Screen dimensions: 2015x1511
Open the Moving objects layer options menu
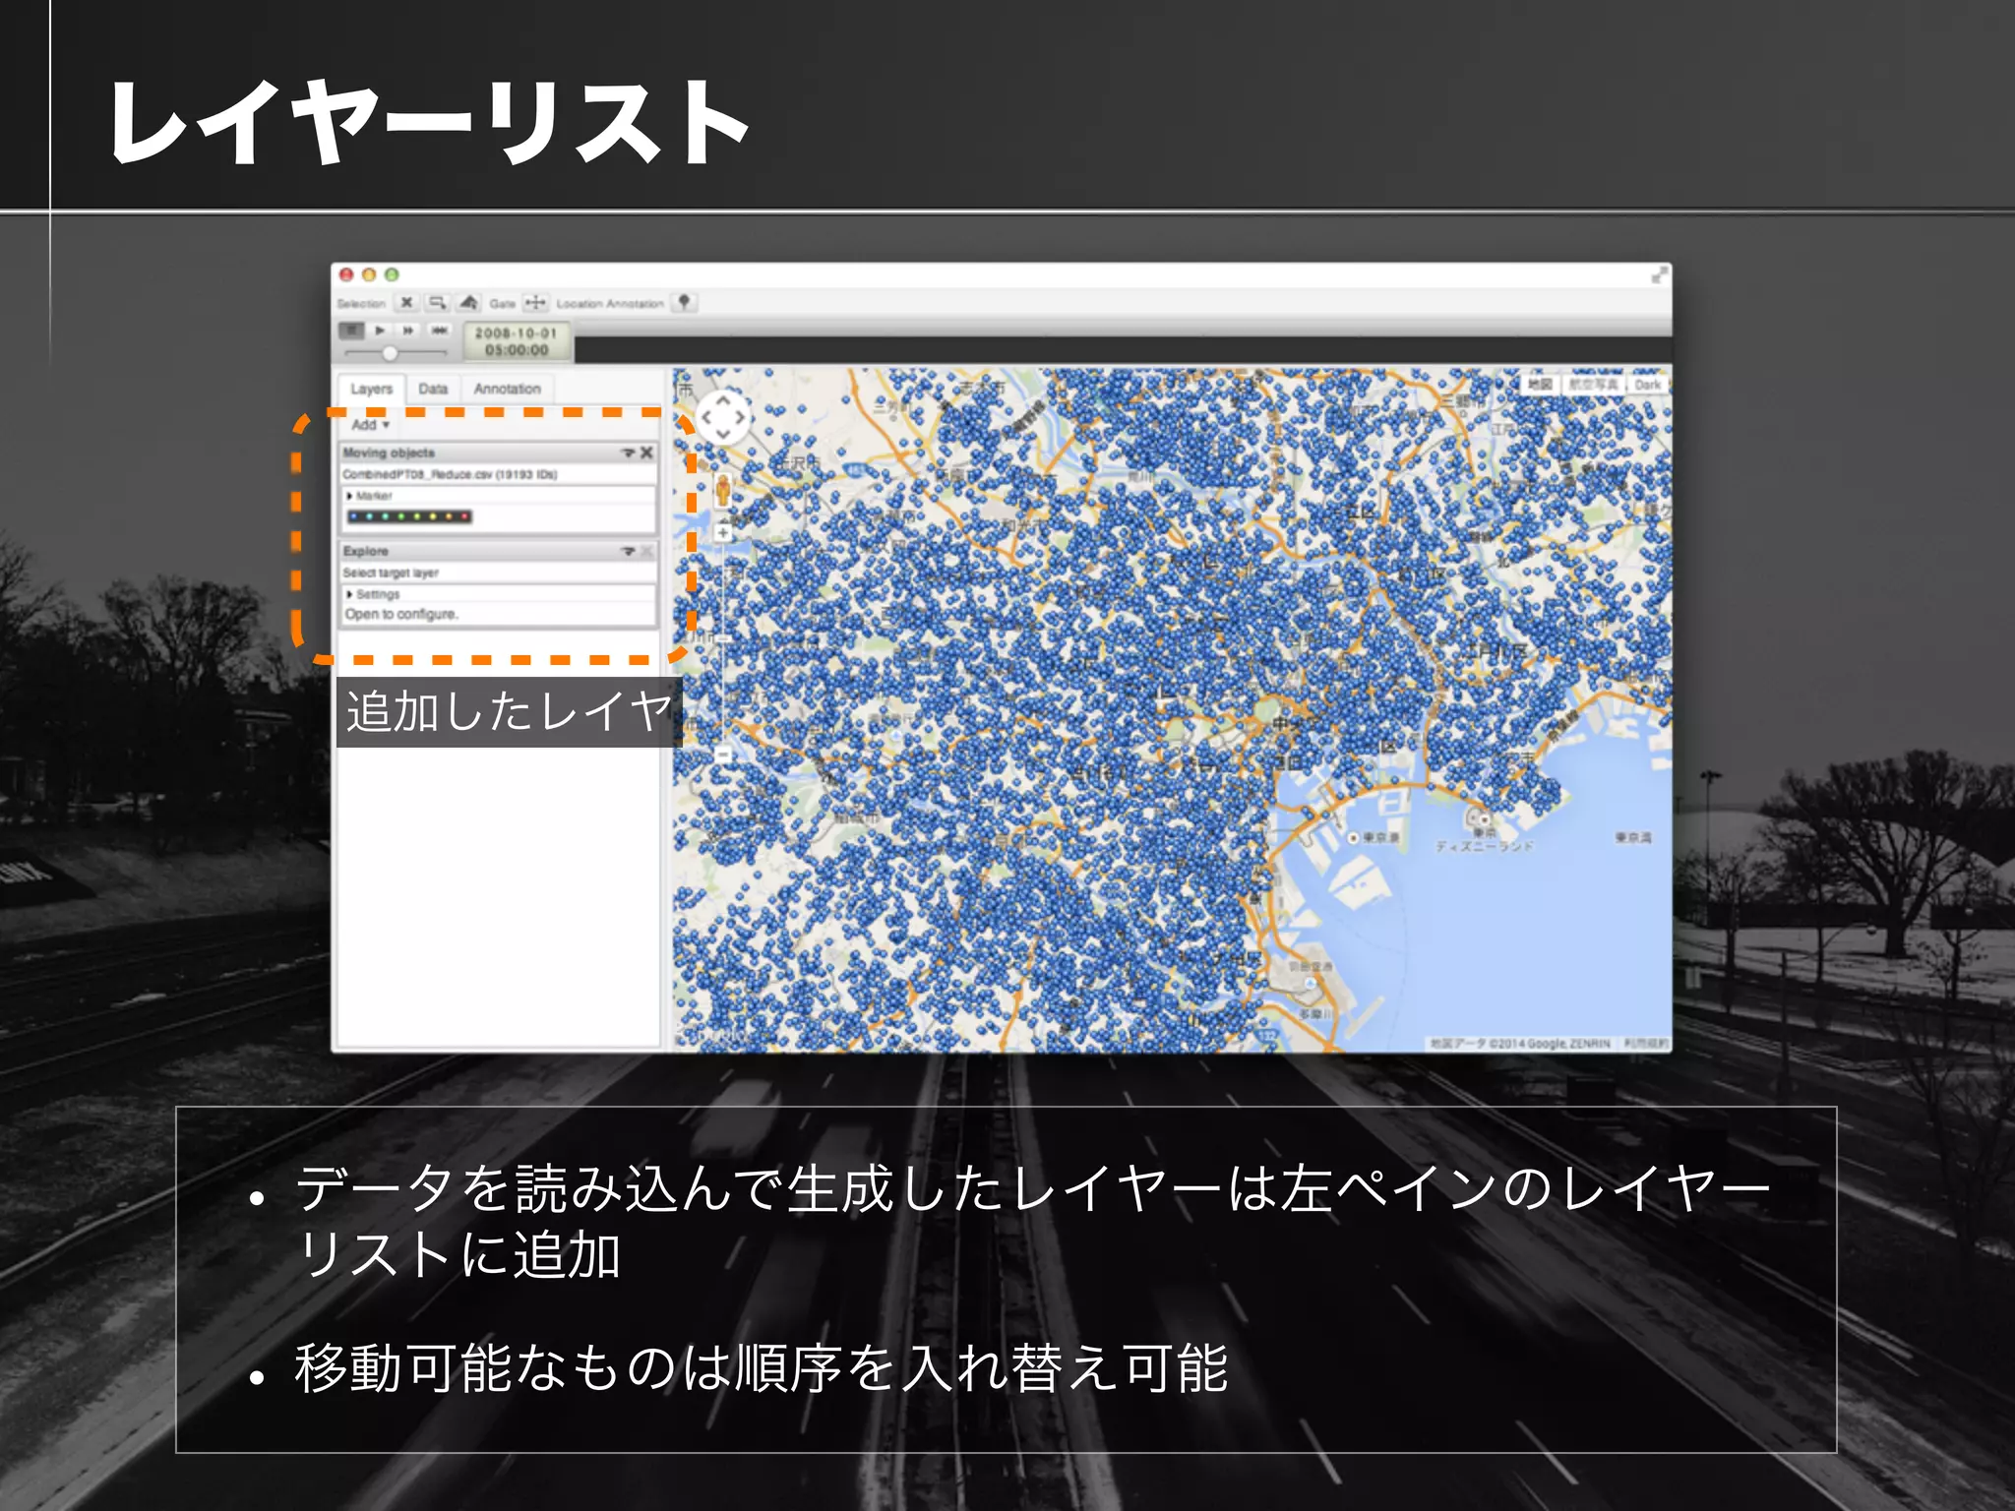pyautogui.click(x=627, y=453)
